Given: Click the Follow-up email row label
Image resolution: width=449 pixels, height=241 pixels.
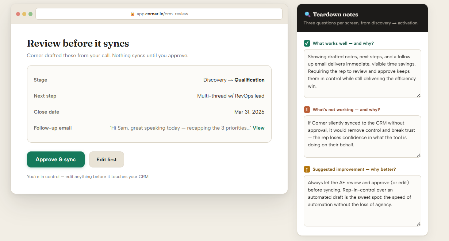Looking at the screenshot, I should coord(53,128).
